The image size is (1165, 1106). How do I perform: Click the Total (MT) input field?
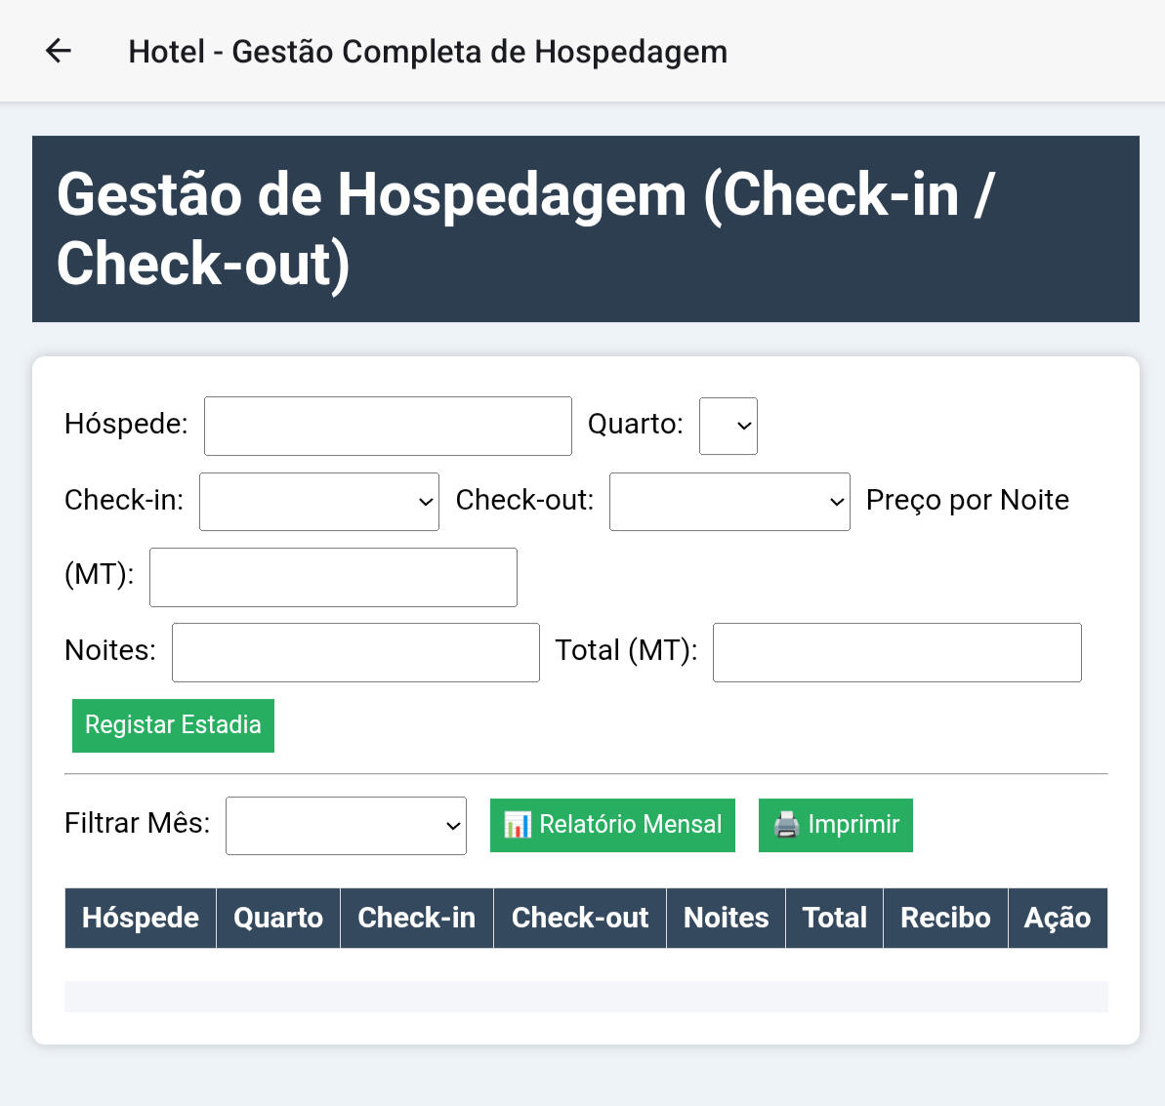(896, 652)
